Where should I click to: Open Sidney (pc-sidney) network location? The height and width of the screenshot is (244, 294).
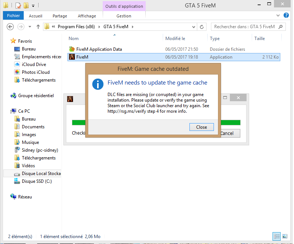pyautogui.click(x=40, y=150)
